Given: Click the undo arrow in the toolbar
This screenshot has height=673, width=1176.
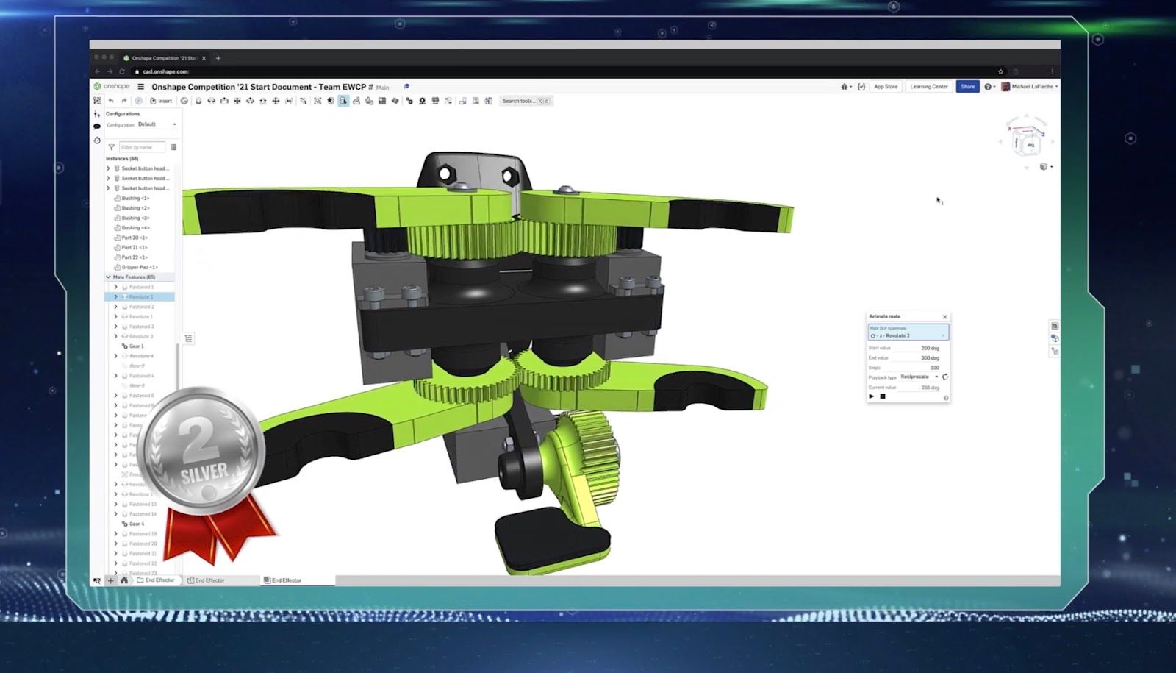Looking at the screenshot, I should coord(111,101).
